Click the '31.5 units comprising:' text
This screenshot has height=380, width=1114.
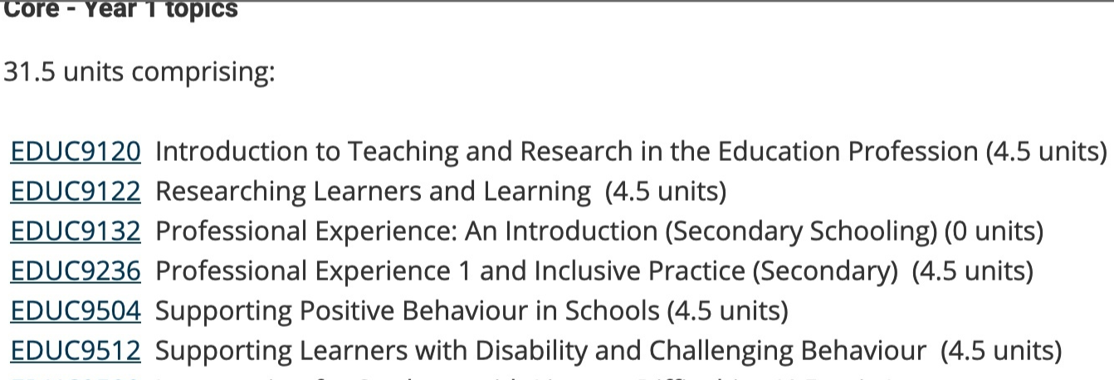(x=139, y=72)
